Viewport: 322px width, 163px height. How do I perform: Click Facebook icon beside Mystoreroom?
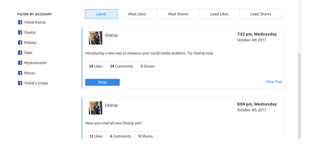pyautogui.click(x=20, y=63)
